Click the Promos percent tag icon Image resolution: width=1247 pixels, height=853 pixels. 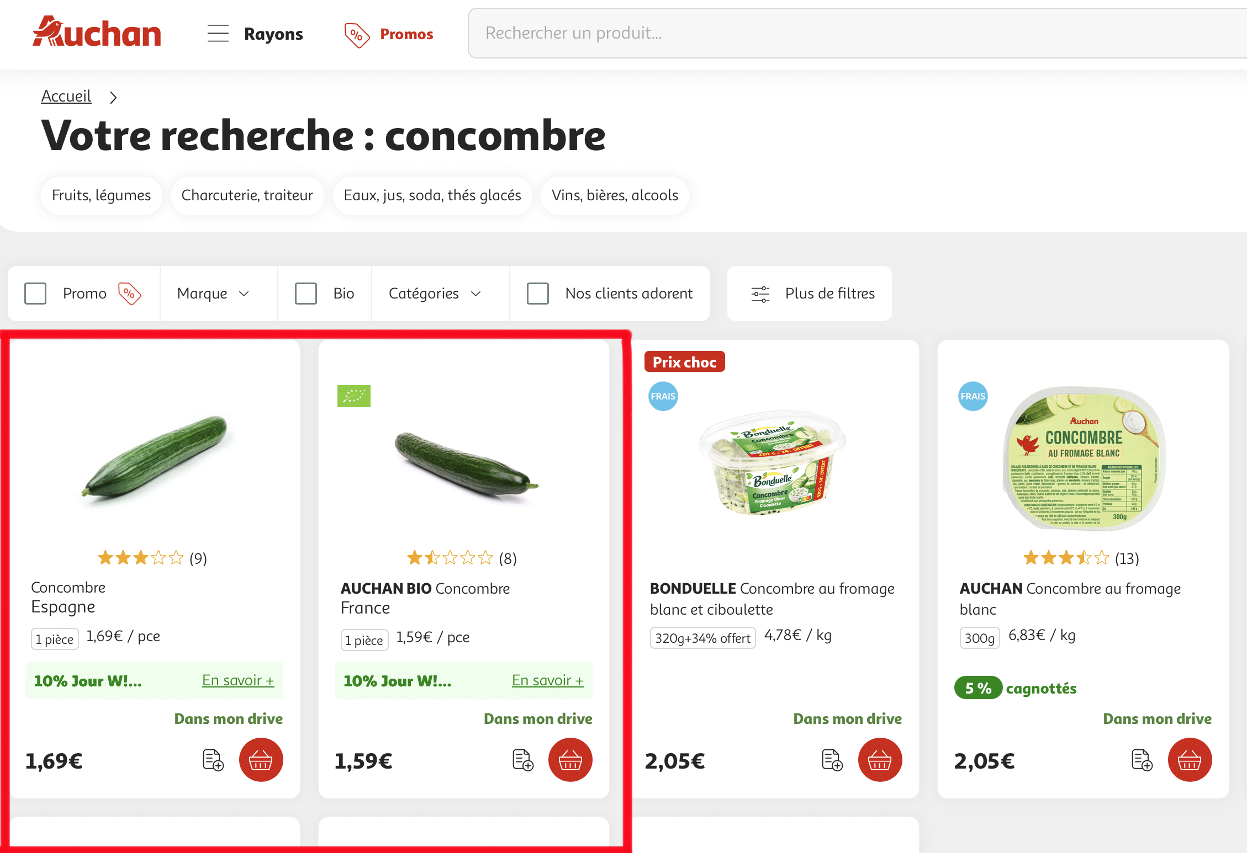[357, 35]
